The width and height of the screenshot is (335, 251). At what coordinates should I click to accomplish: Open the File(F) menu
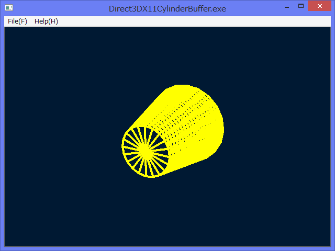(17, 21)
